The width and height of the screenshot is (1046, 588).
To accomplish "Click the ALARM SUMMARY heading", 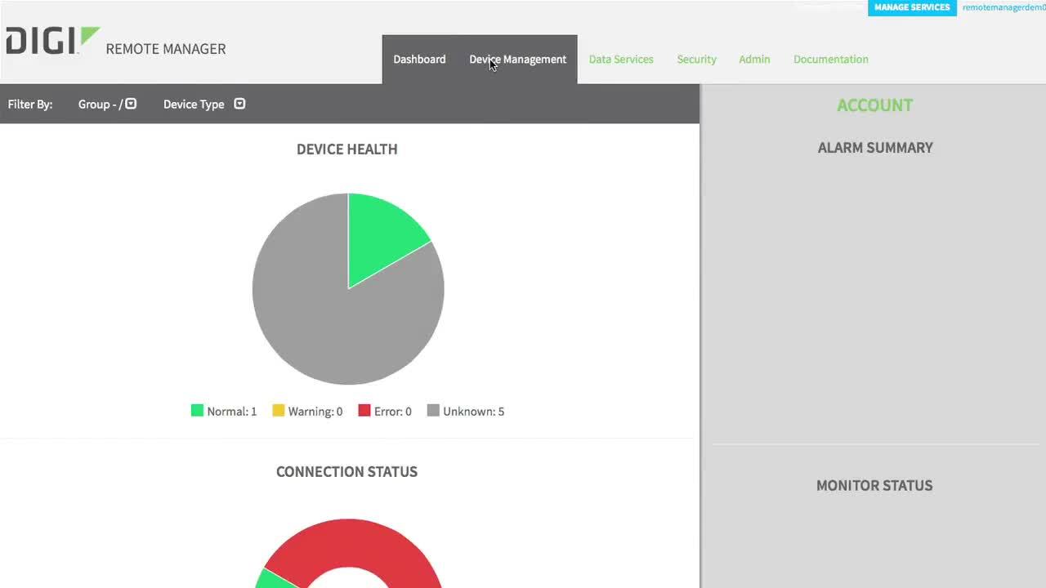I will 875,148.
